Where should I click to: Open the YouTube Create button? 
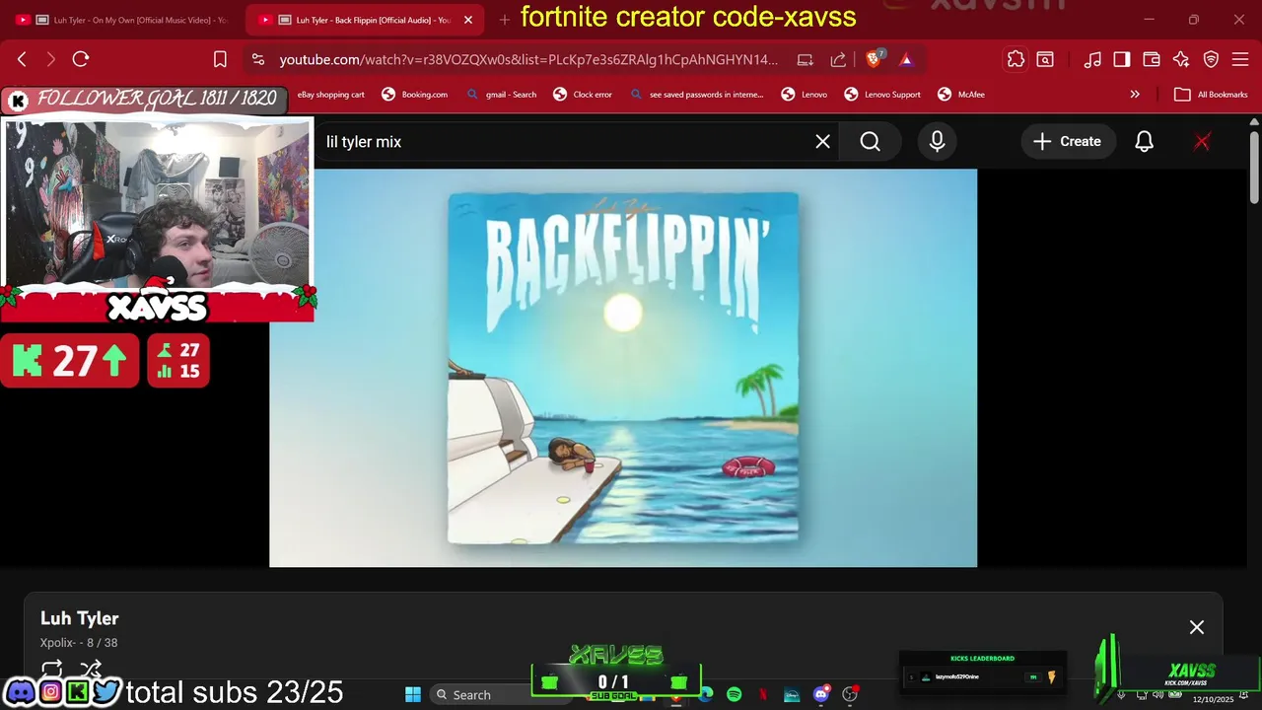tap(1067, 142)
